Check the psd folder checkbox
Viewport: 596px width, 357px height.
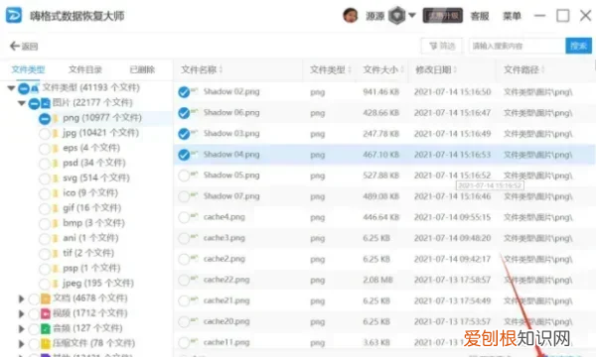(x=45, y=164)
